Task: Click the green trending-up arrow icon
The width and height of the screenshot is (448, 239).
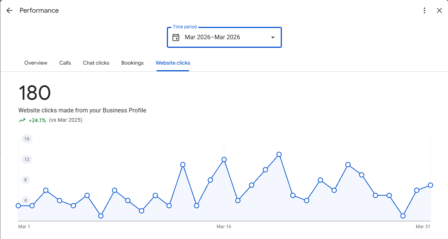Action: (x=22, y=120)
